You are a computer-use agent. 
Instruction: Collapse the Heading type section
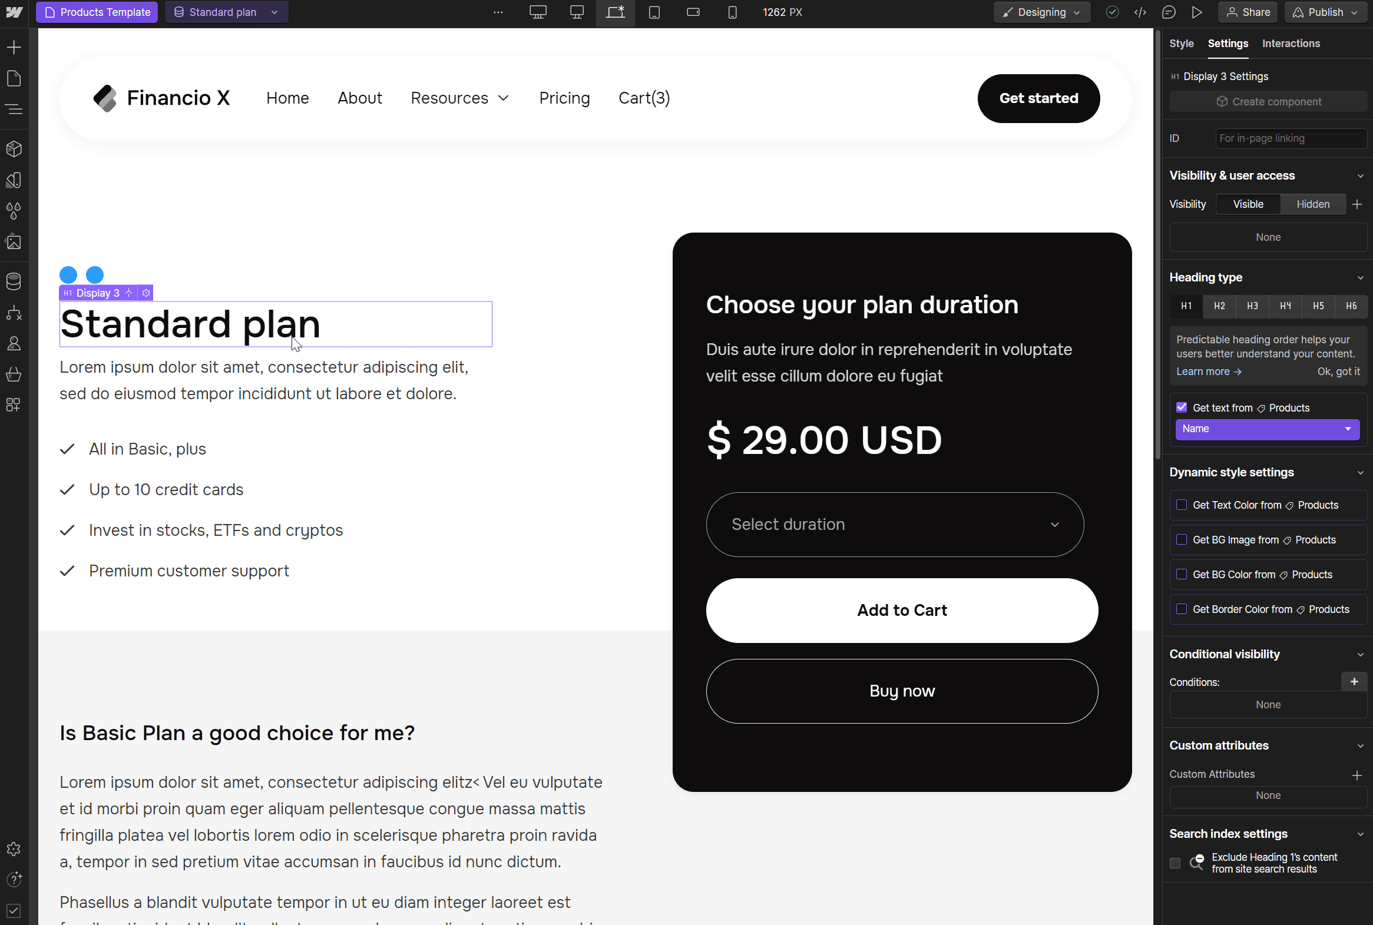(1361, 277)
